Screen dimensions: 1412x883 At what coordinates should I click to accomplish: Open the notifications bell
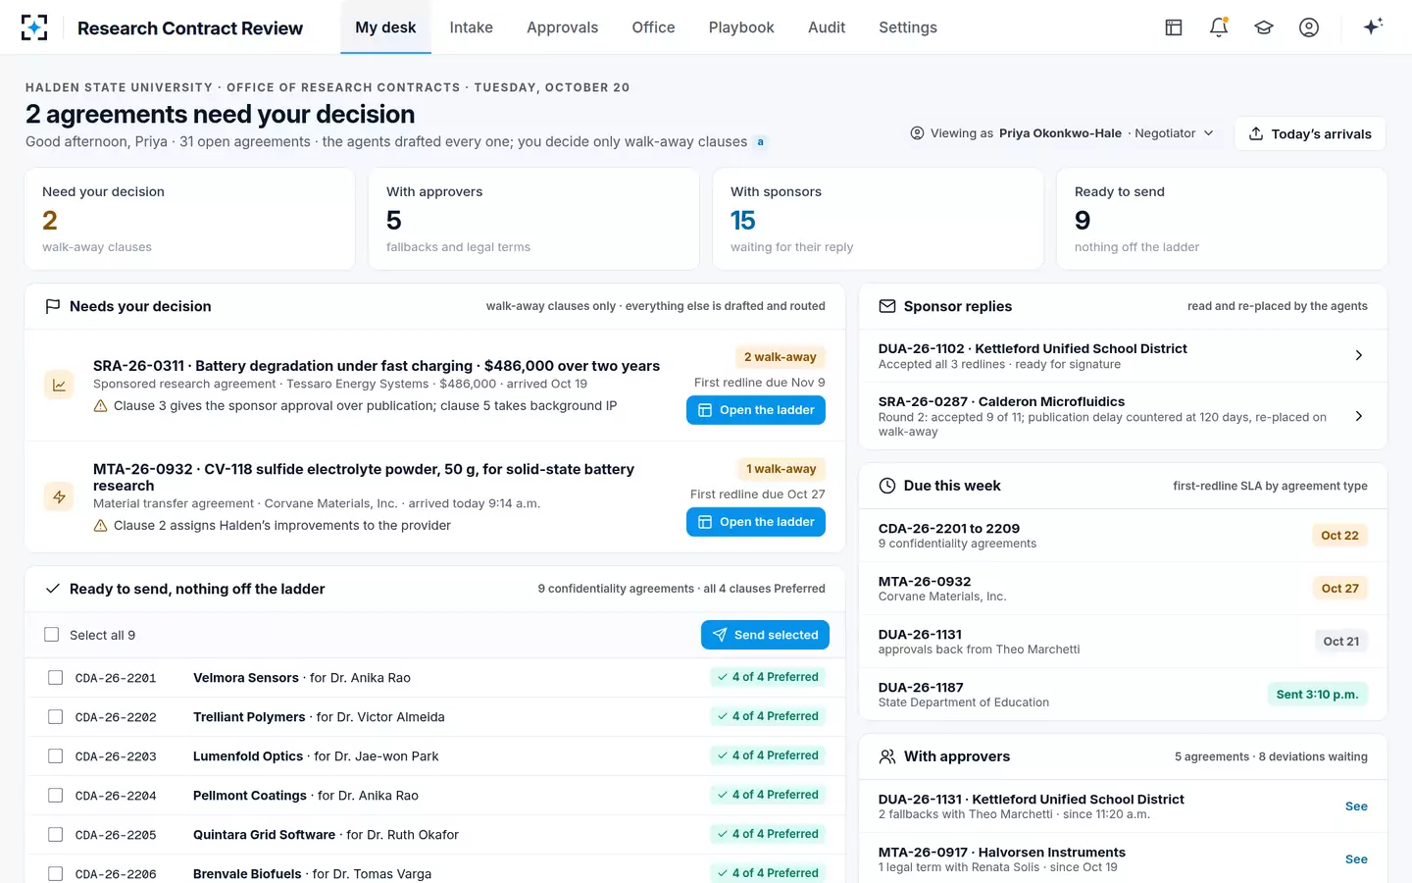1219,27
